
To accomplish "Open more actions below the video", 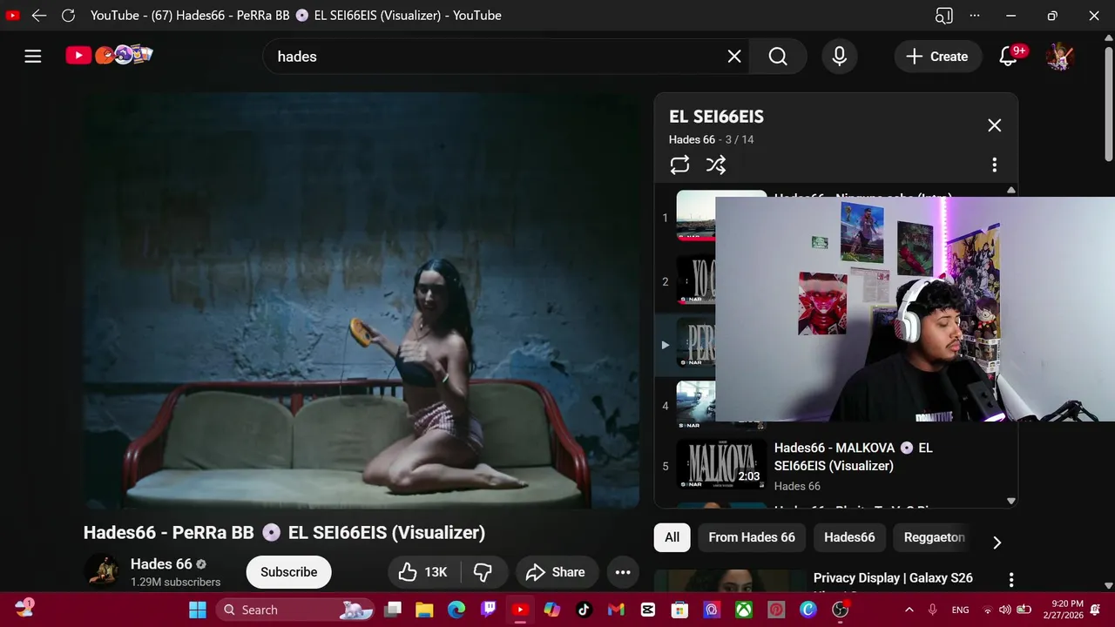I will (623, 572).
